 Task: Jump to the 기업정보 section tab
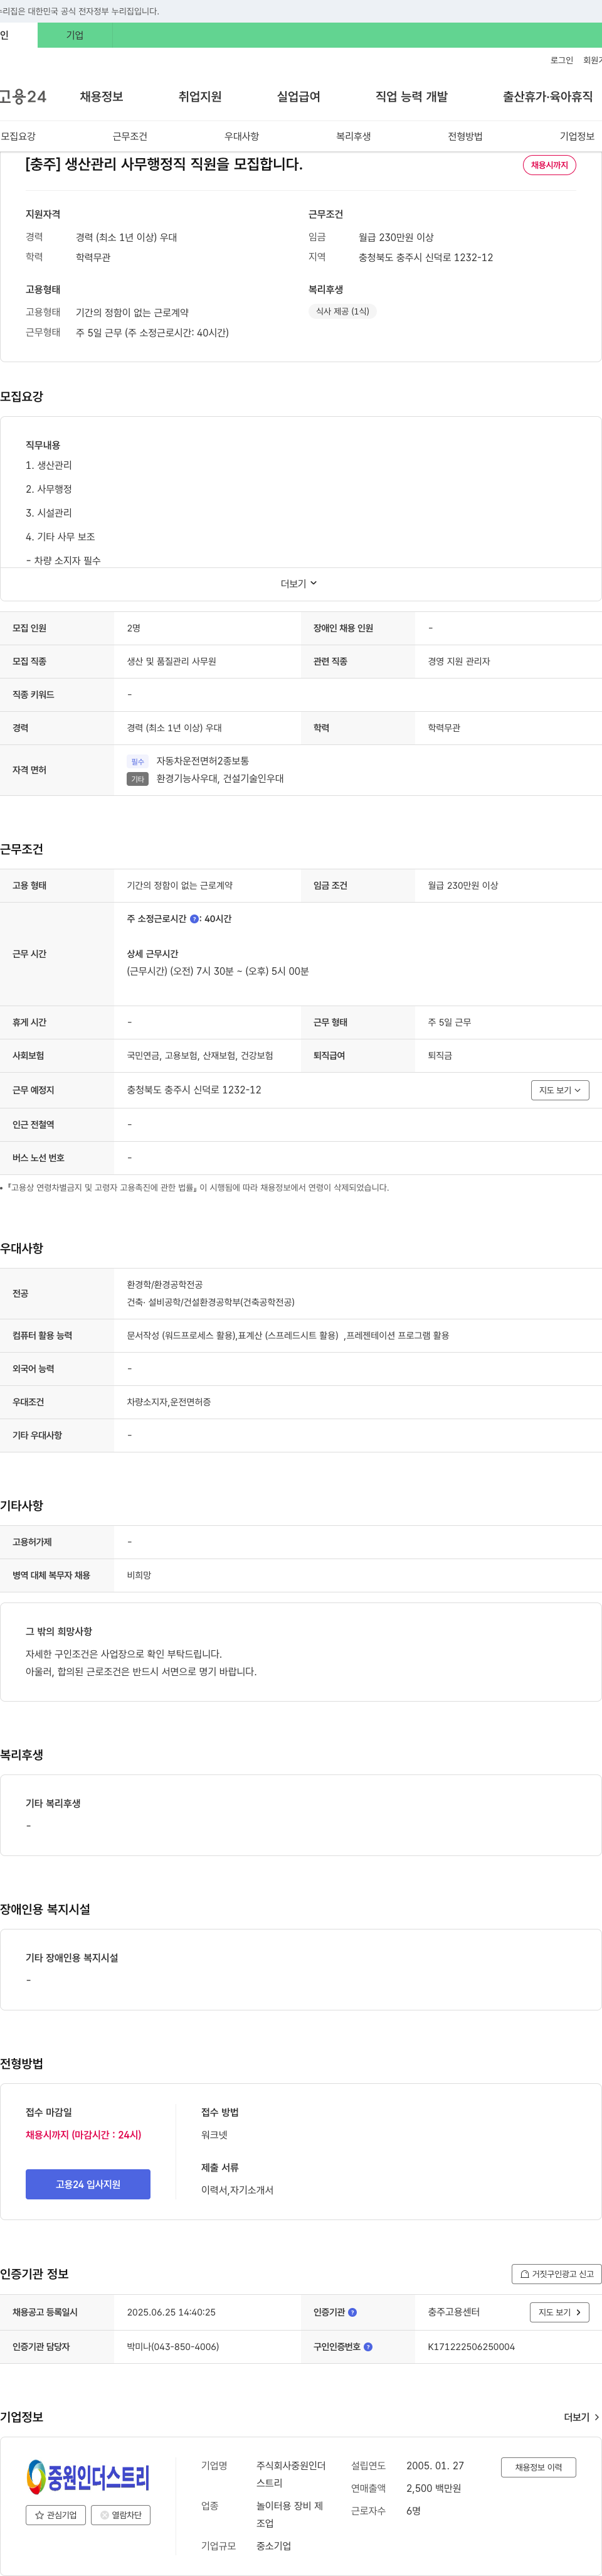tap(577, 136)
